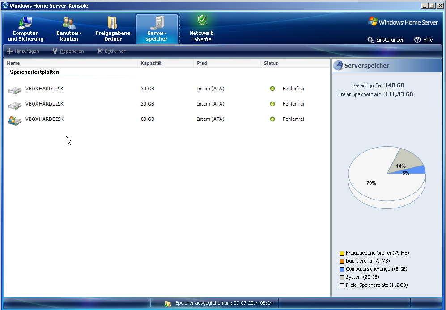Switch to Freigegebene Ordner tab

(113, 29)
